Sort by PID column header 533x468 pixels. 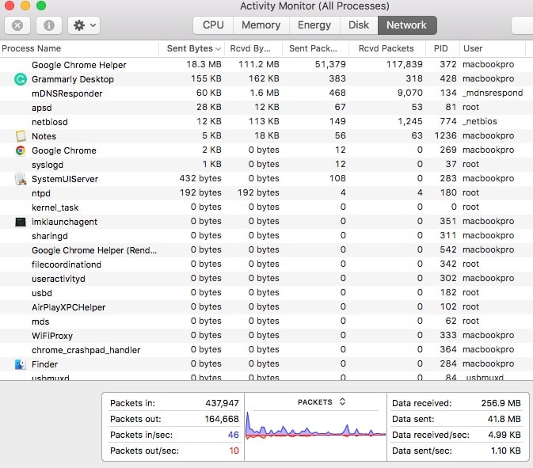click(x=442, y=48)
